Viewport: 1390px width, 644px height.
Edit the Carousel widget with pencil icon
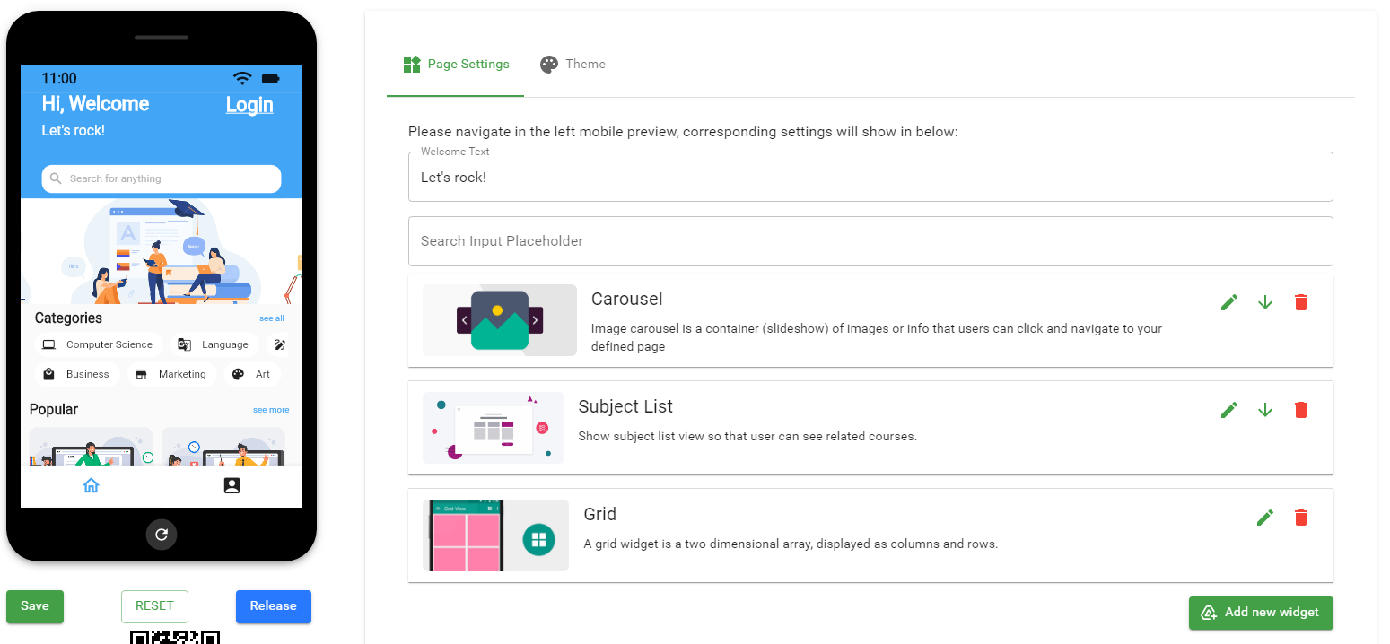(x=1229, y=302)
